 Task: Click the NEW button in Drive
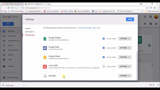click(8, 24)
